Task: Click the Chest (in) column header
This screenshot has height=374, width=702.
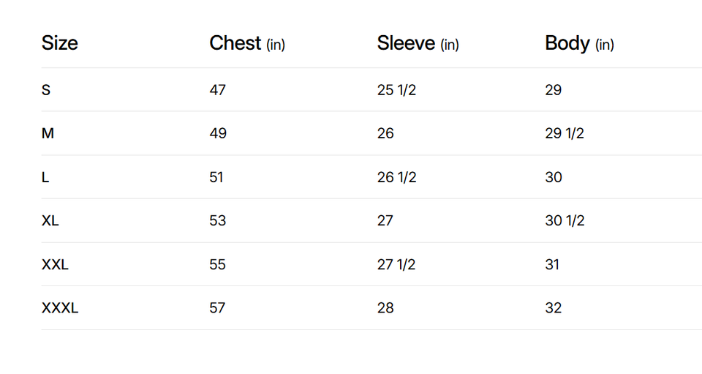Action: click(x=246, y=44)
